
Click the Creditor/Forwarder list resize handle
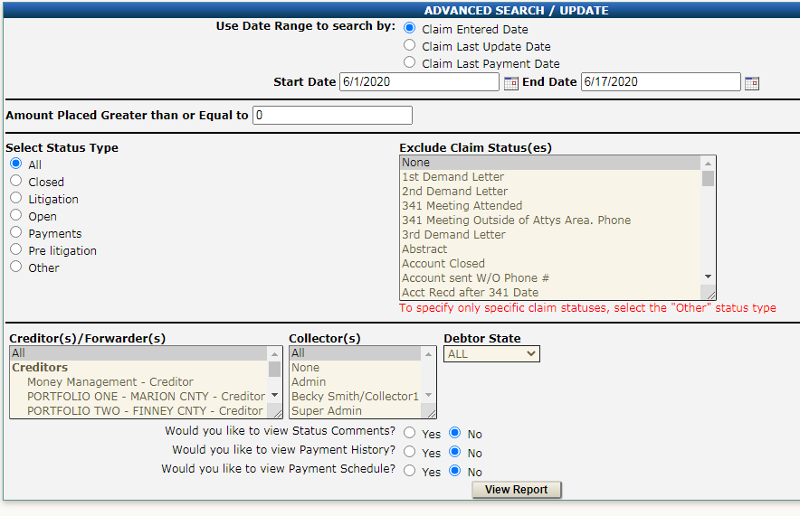(277, 412)
